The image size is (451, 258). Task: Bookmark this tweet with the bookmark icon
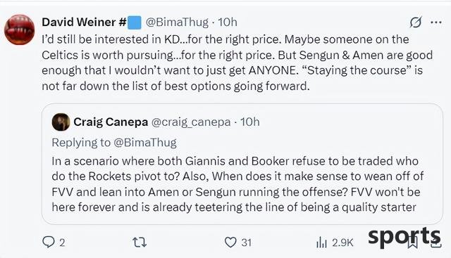(x=413, y=243)
